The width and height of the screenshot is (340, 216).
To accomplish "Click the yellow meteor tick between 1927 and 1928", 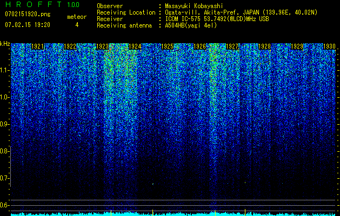I will point(245,212).
